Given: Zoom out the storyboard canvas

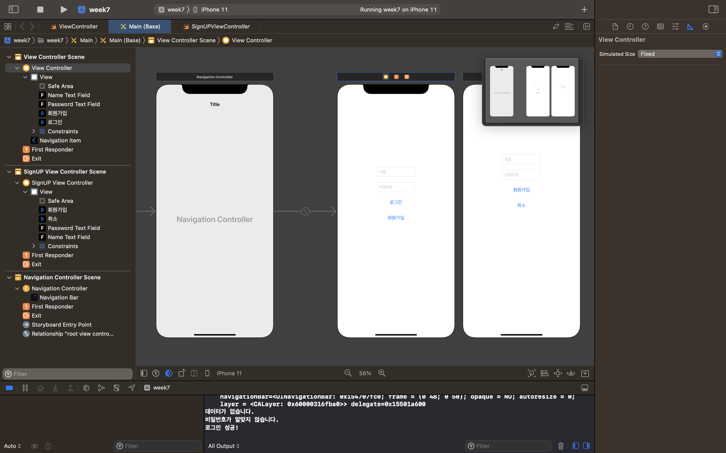Looking at the screenshot, I should click(348, 373).
